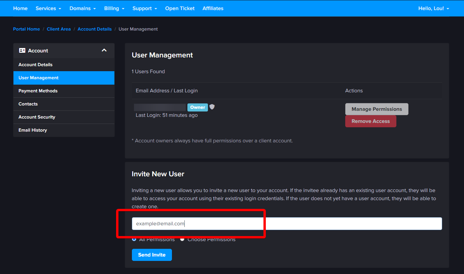Select the Choose Permissions radio button

tap(182, 239)
